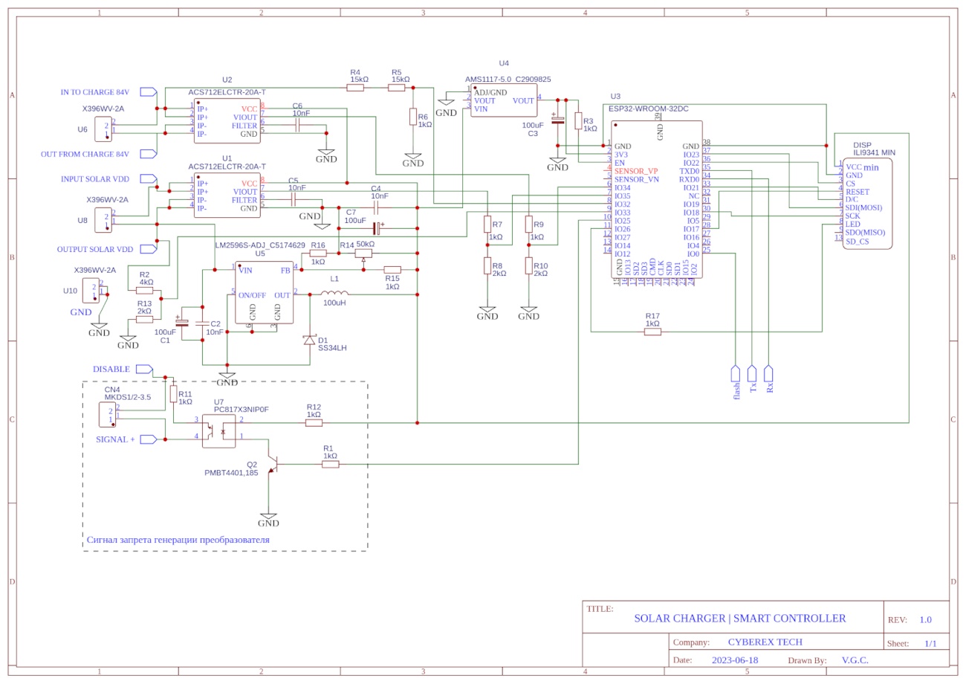
Task: Click the red SENSOR_VP pin label
Action: pos(636,171)
